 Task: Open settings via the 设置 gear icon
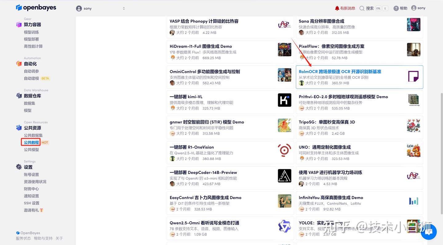coord(19,167)
